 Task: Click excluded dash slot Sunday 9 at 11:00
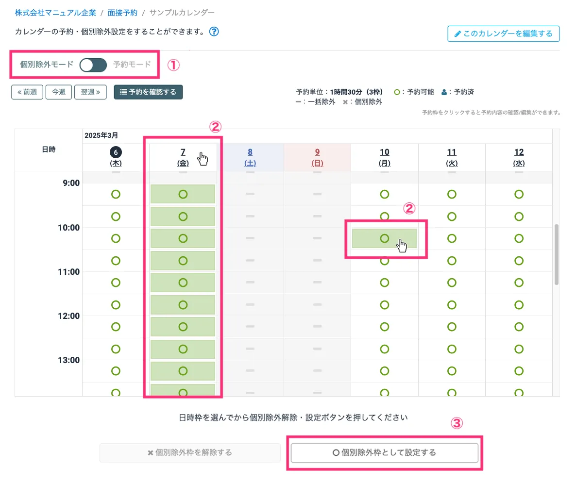(317, 283)
